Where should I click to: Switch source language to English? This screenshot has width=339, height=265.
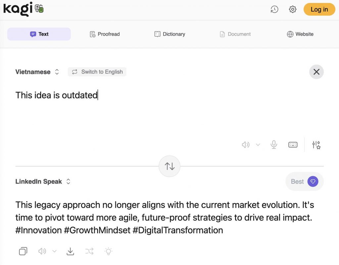[97, 72]
